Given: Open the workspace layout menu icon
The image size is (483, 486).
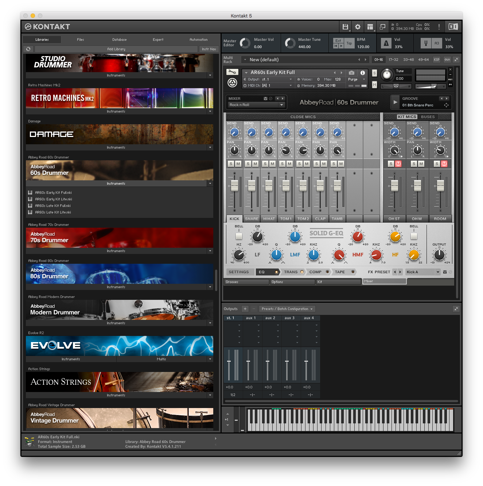Looking at the screenshot, I should [x=370, y=27].
